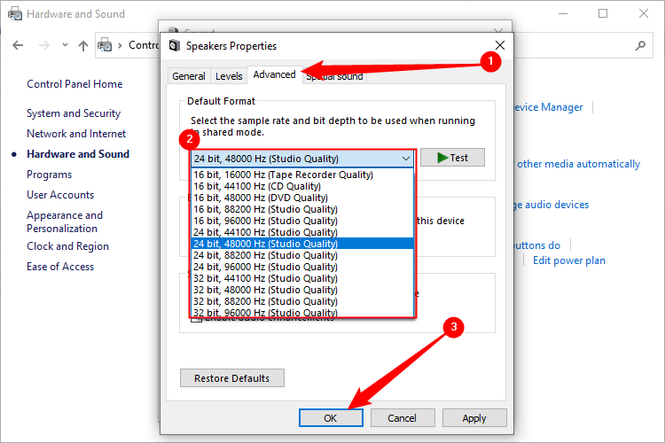Click the Test button

click(452, 158)
